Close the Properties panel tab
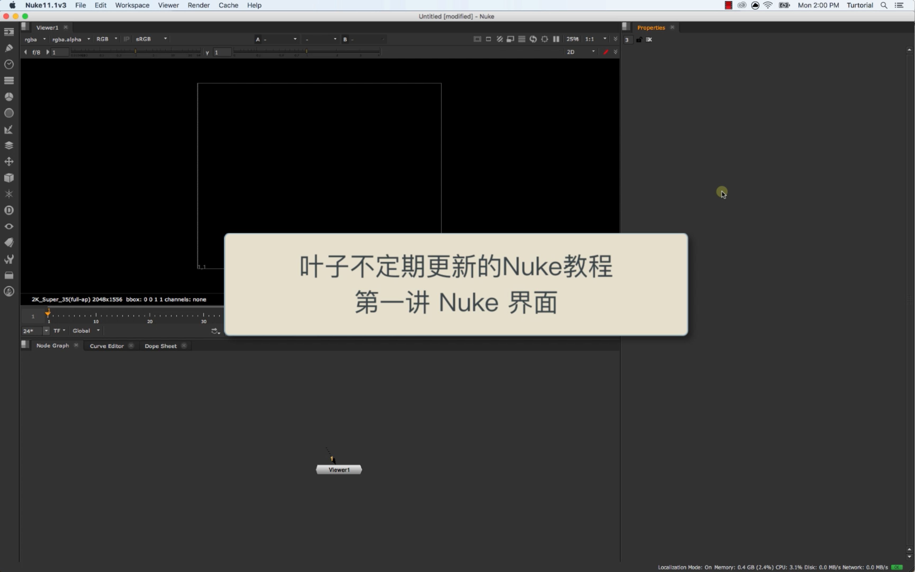This screenshot has width=915, height=572. point(673,27)
